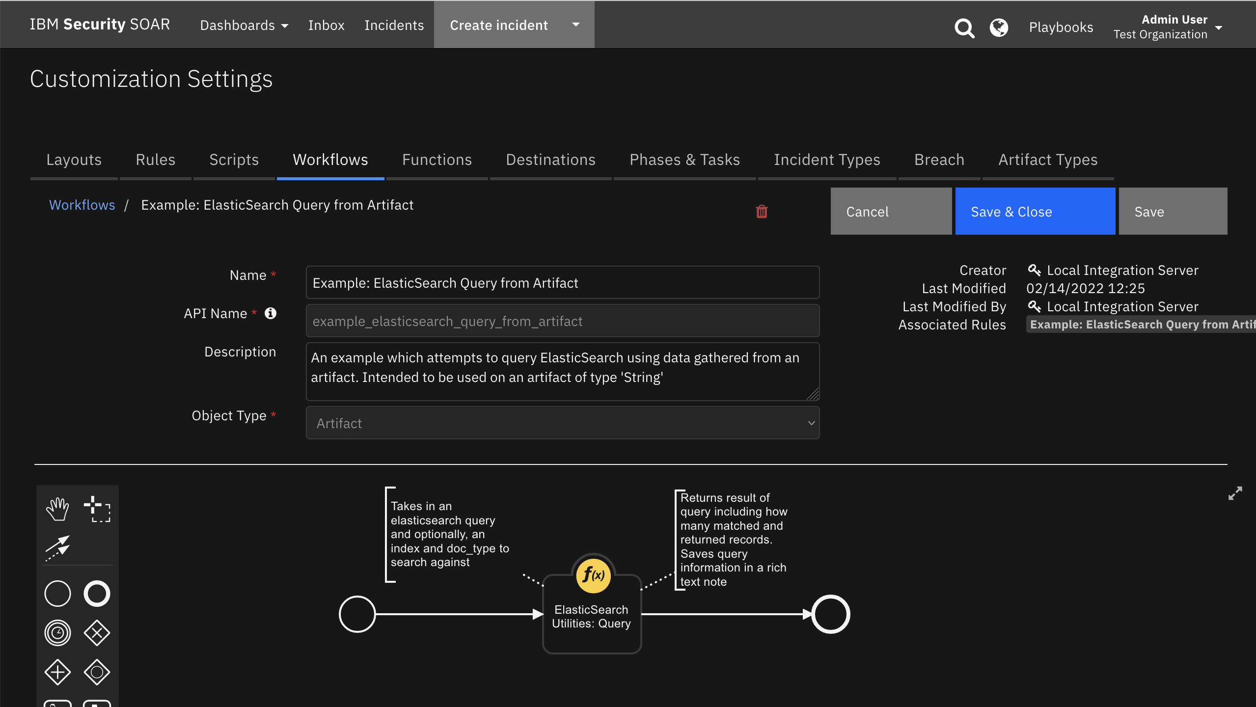Click the 02/14/2022 12:25 last modified value

pos(1086,288)
